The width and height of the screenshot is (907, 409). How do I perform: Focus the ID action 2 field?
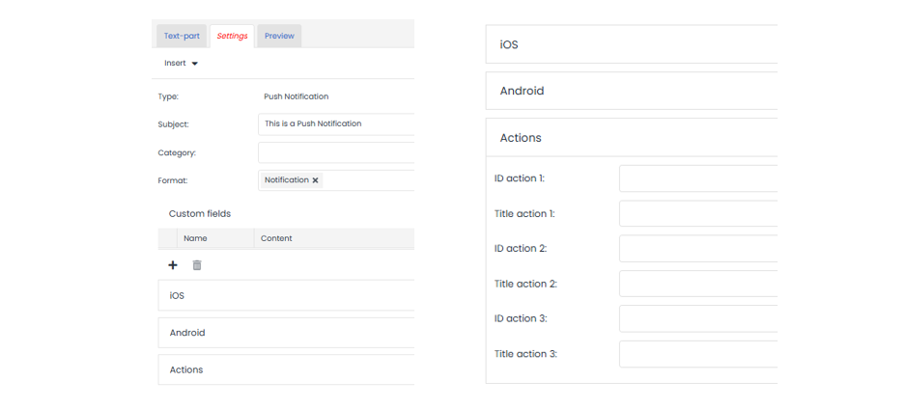pyautogui.click(x=697, y=249)
